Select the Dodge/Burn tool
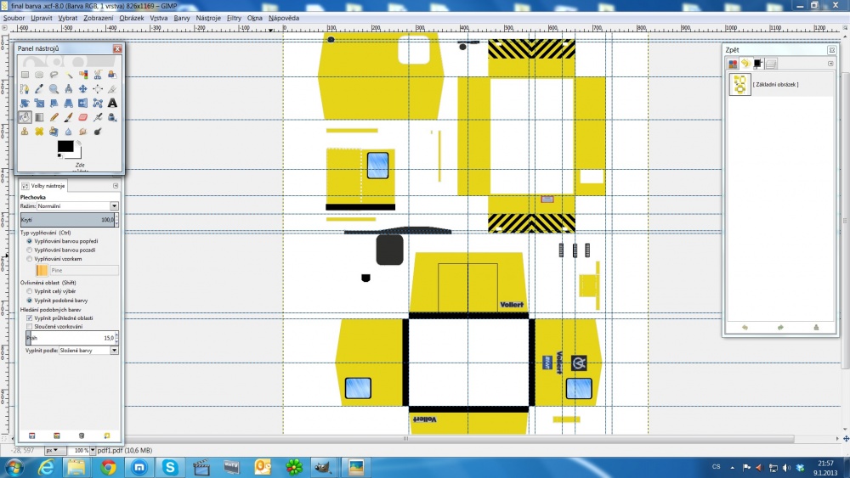850x478 pixels. tap(98, 132)
